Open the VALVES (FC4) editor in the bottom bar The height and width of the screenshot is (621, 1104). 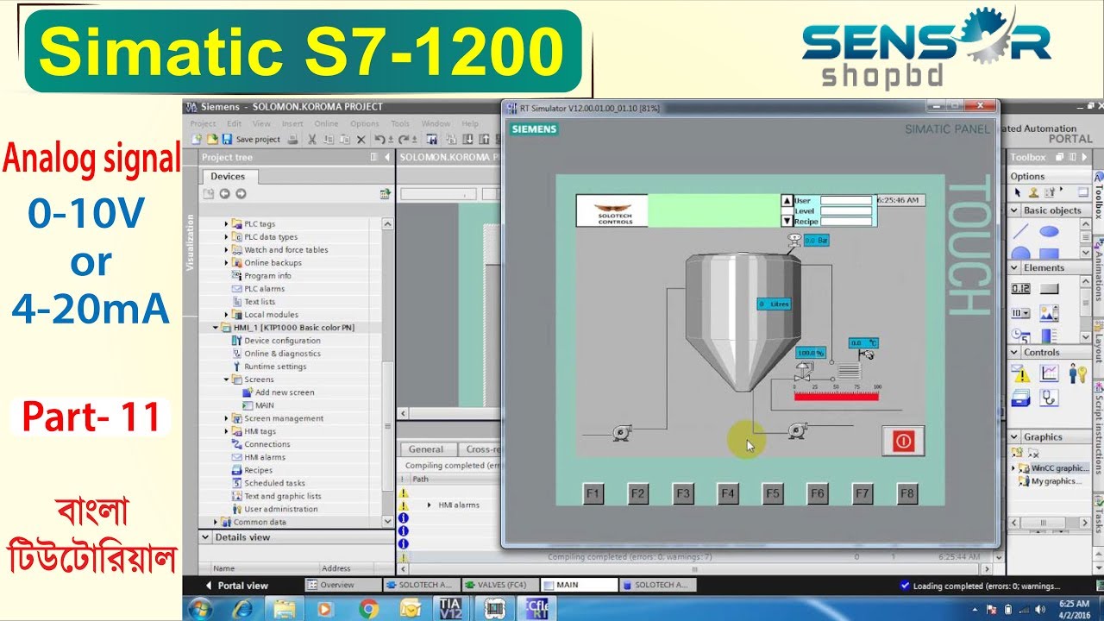[499, 585]
